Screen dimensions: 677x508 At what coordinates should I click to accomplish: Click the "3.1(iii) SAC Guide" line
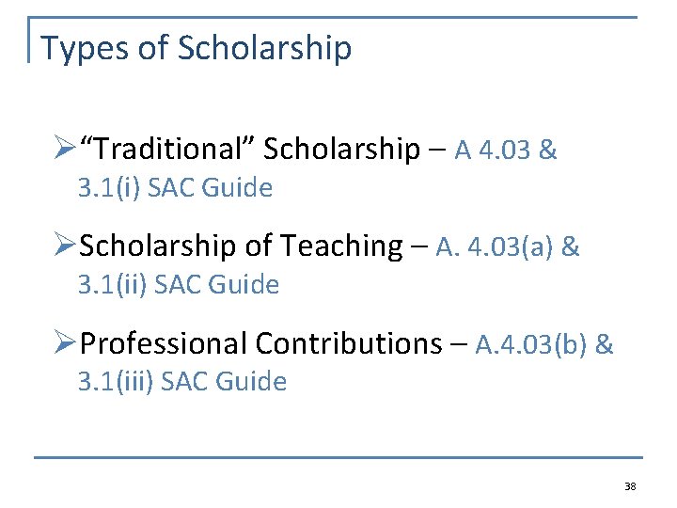click(x=182, y=381)
